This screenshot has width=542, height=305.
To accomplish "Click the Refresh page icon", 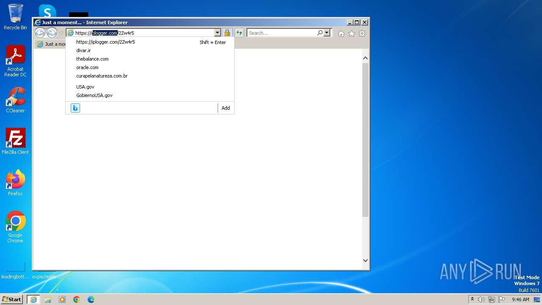I will (239, 33).
